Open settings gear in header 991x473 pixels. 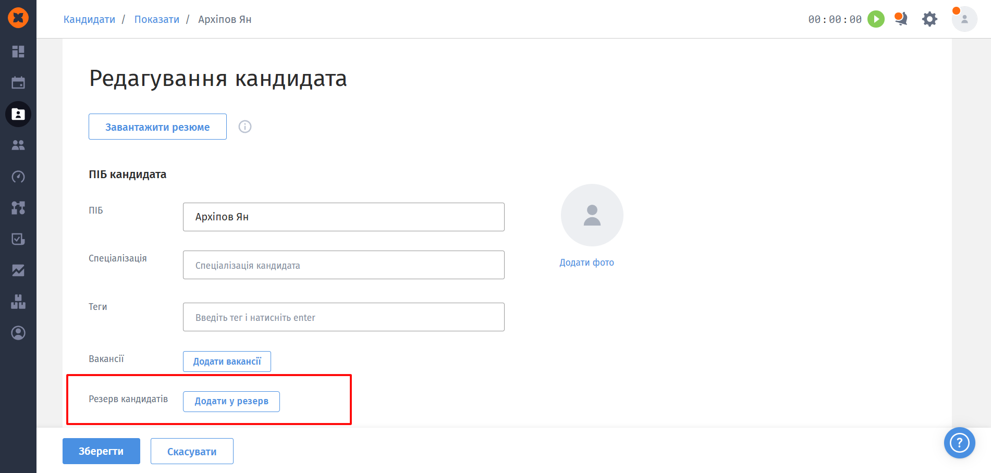pos(929,19)
